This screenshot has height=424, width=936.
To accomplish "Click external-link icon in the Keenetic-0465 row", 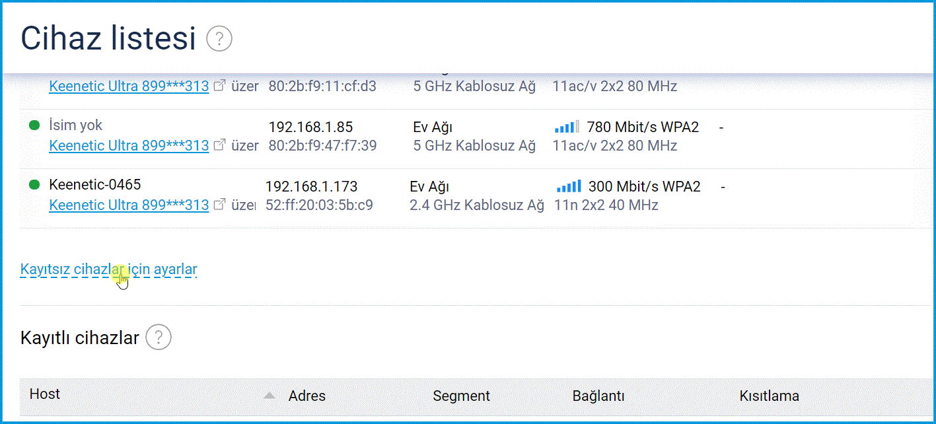I will click(x=221, y=205).
